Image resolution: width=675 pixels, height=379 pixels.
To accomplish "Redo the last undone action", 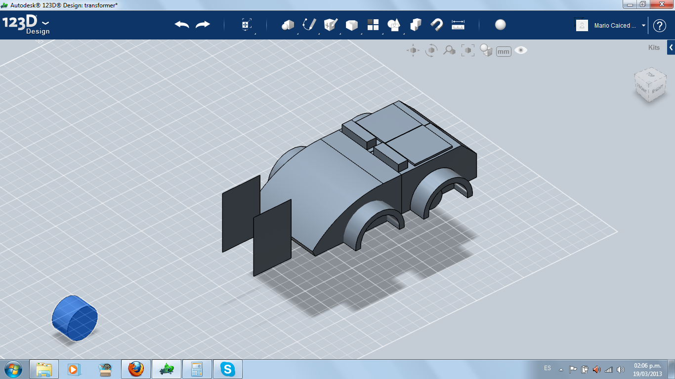I will coord(203,25).
